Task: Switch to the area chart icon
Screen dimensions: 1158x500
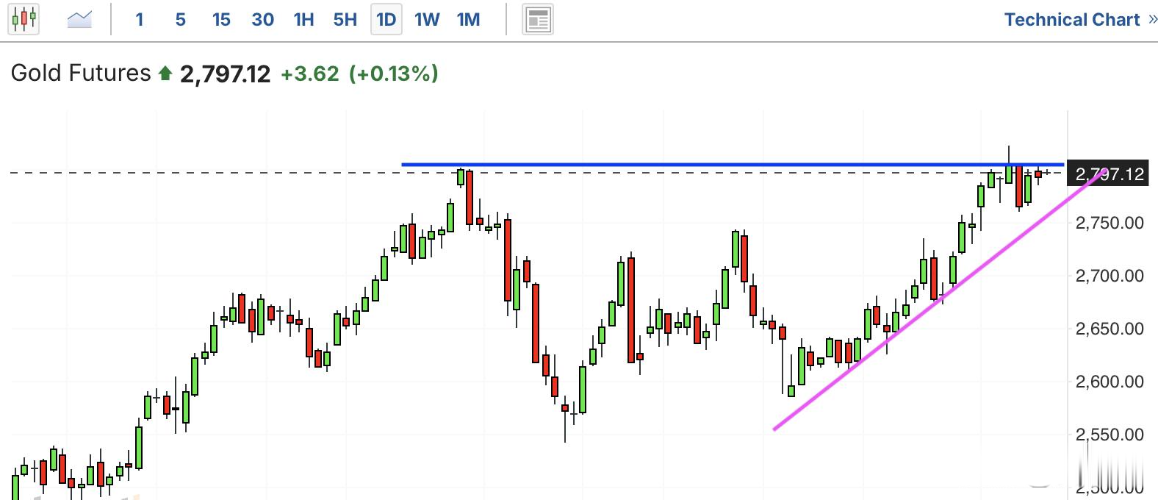Action: tap(79, 20)
